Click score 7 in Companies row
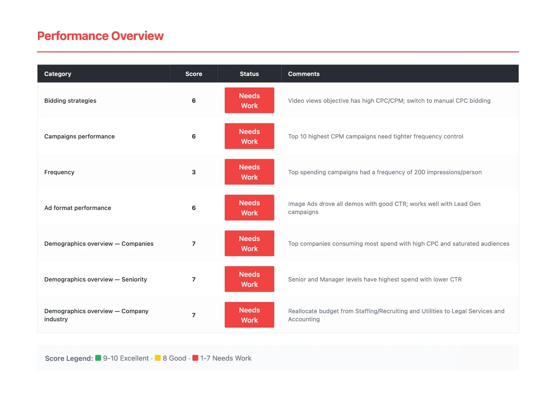Image resolution: width=556 pixels, height=393 pixels. pos(194,244)
